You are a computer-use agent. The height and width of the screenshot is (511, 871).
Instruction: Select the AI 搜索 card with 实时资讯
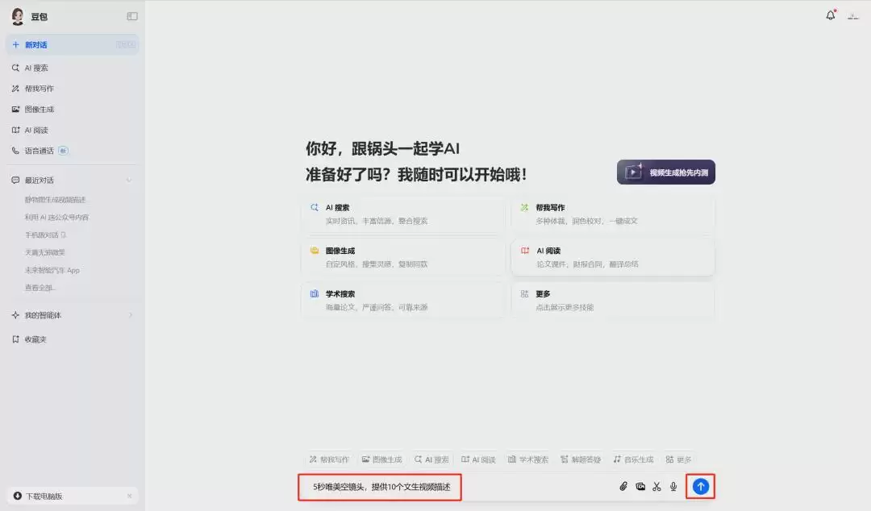pos(403,214)
